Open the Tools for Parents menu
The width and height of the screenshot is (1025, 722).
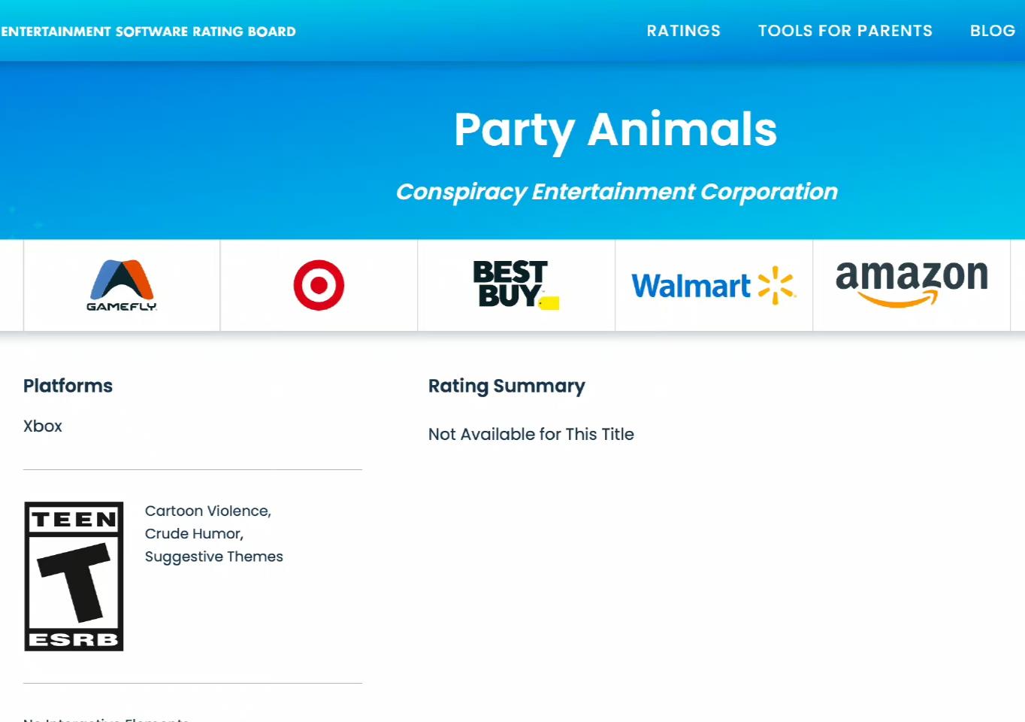coord(845,31)
